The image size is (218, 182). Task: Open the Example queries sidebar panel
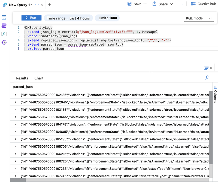(x=4, y=25)
